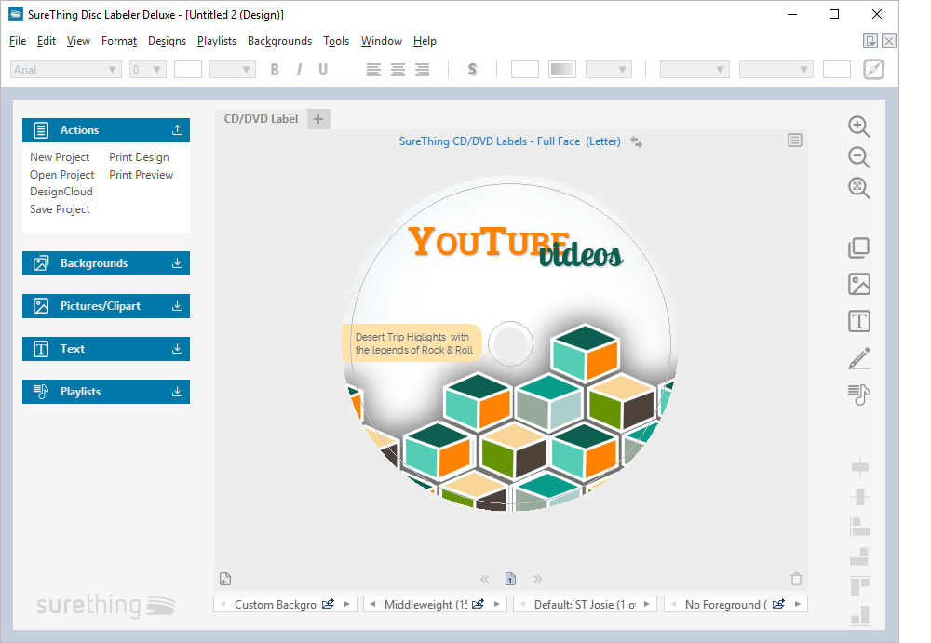Open the Format menu
This screenshot has width=931, height=643.
point(118,41)
